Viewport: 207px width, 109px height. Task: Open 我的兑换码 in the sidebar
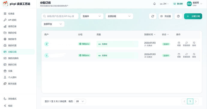click(18, 58)
